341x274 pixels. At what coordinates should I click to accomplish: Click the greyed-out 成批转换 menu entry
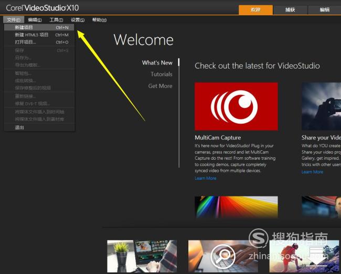[39, 81]
